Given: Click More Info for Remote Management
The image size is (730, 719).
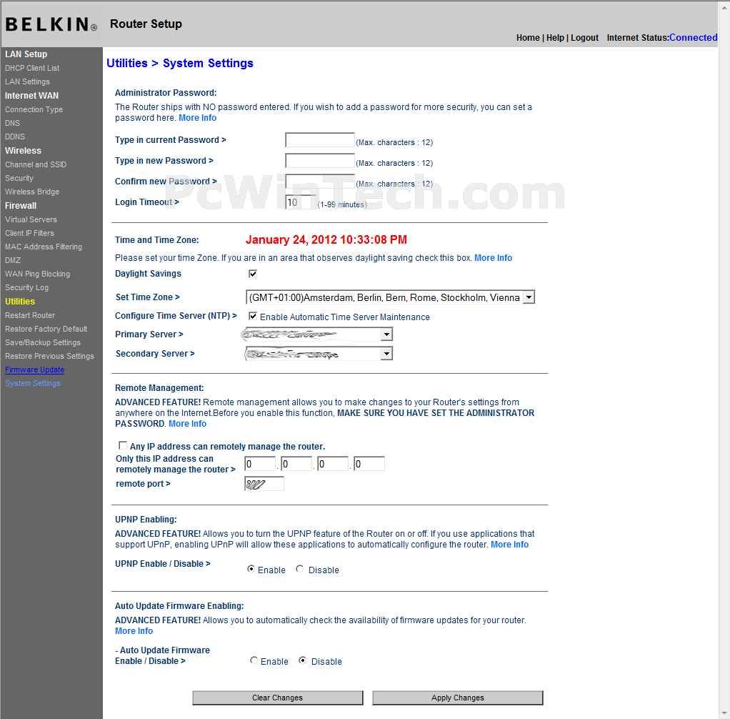Looking at the screenshot, I should point(188,424).
